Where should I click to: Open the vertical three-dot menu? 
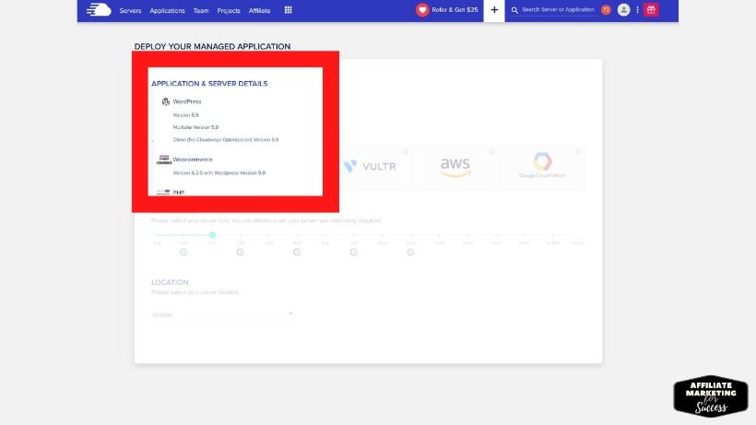(637, 9)
